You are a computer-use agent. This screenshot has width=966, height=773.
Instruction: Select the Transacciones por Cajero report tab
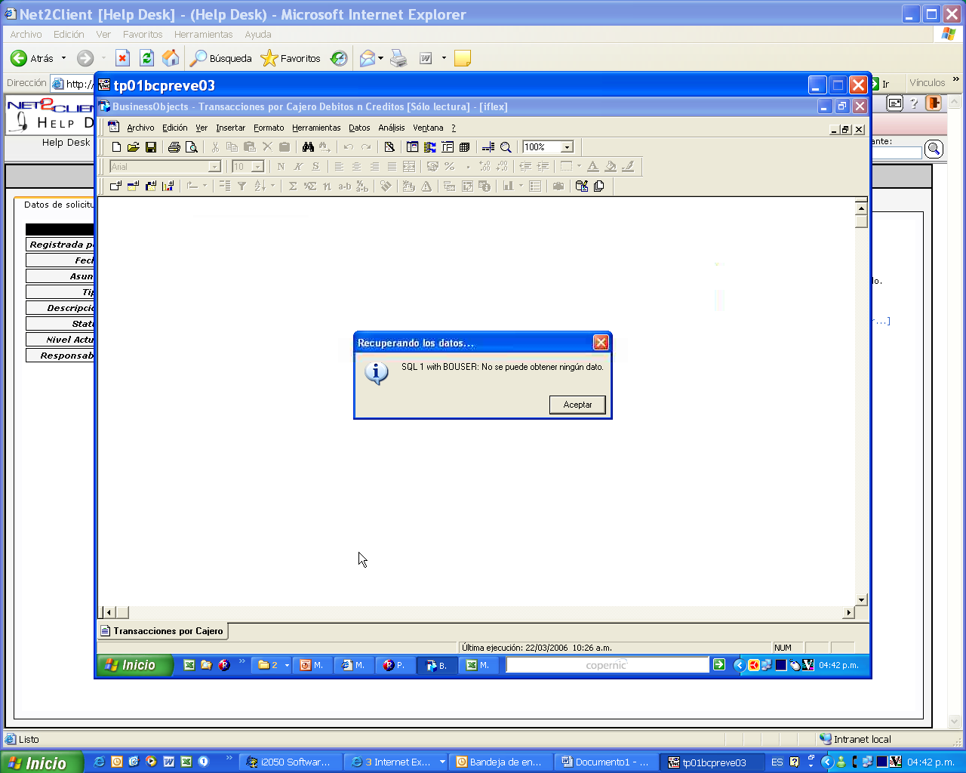(x=162, y=631)
